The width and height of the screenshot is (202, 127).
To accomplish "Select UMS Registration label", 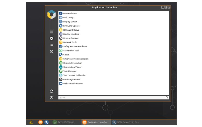I will click(71, 79).
